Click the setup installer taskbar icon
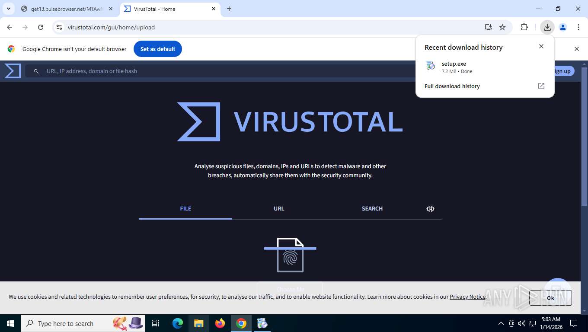Image resolution: width=588 pixels, height=332 pixels. click(262, 323)
